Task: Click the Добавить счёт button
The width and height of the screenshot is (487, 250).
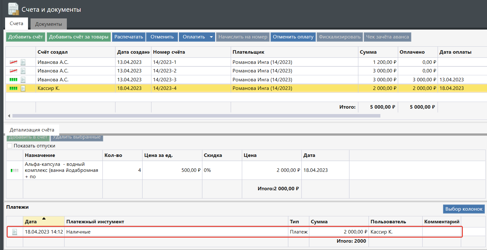Action: click(x=25, y=37)
